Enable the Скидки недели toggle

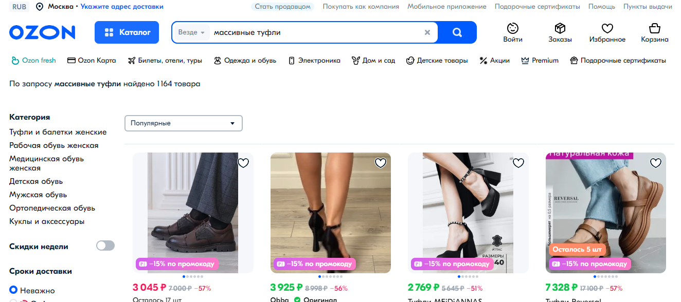105,246
